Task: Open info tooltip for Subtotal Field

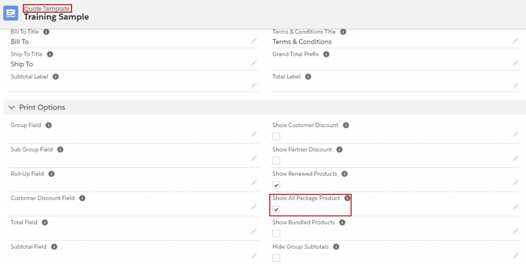Action: [54, 247]
